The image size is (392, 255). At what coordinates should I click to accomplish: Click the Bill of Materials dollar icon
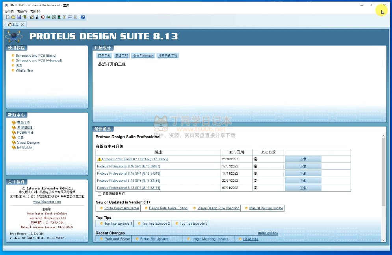(x=65, y=17)
